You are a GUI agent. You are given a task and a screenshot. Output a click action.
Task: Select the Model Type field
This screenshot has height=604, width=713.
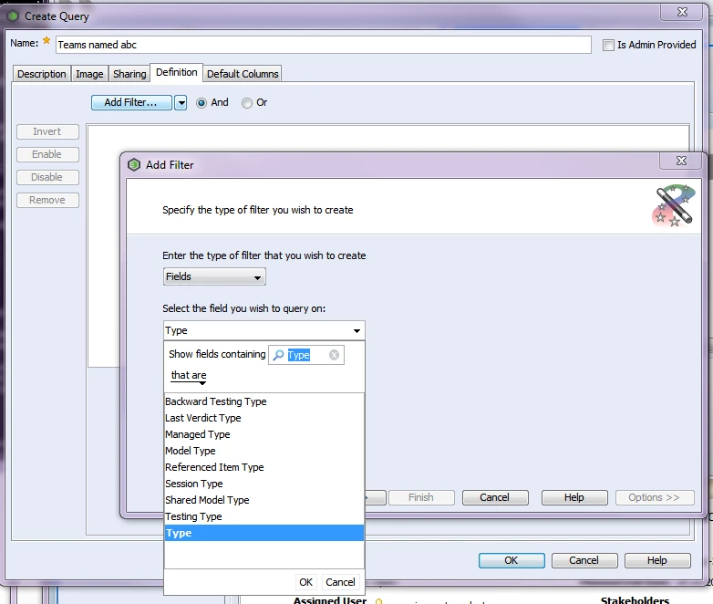(x=263, y=451)
